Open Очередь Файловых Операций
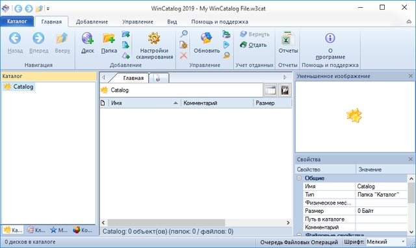 click(x=299, y=242)
